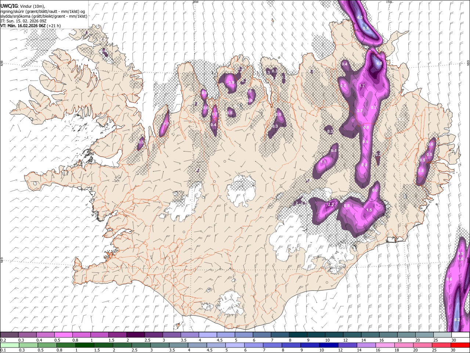Click the darkest green rain swatch at 1

[x=84, y=345]
